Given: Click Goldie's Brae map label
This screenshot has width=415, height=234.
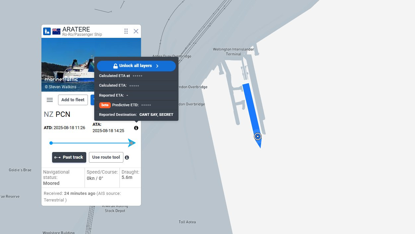Looking at the screenshot, I should point(20,170).
